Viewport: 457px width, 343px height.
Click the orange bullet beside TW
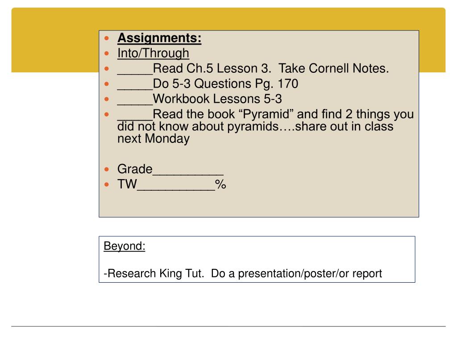tap(107, 184)
